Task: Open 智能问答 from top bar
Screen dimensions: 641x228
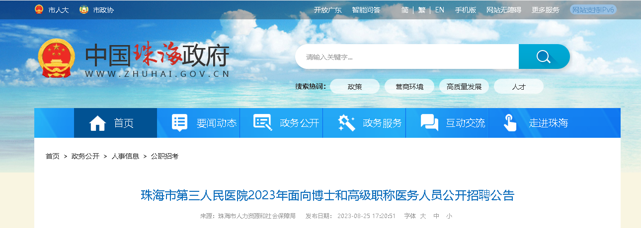Action: 366,9
